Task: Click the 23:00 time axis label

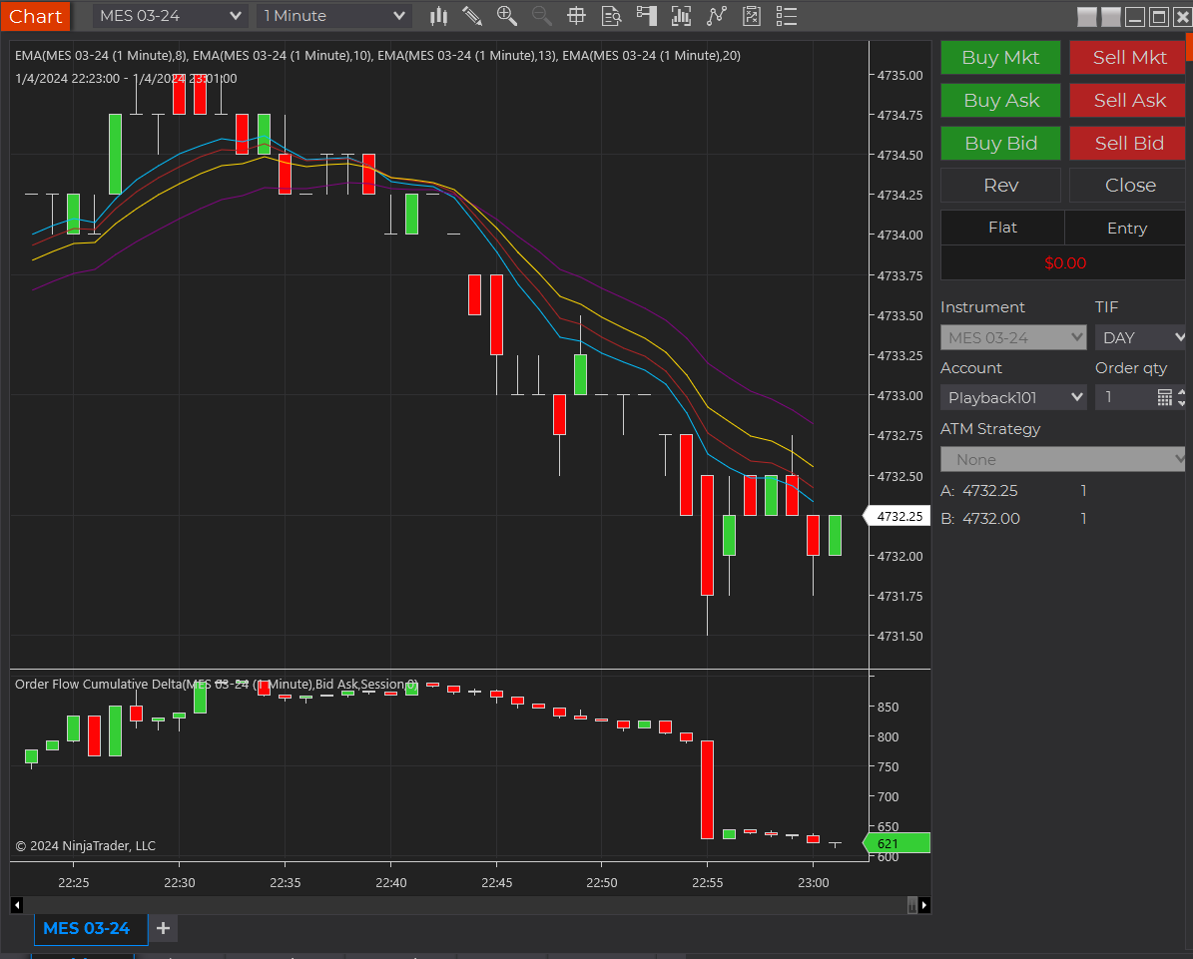Action: (x=813, y=883)
